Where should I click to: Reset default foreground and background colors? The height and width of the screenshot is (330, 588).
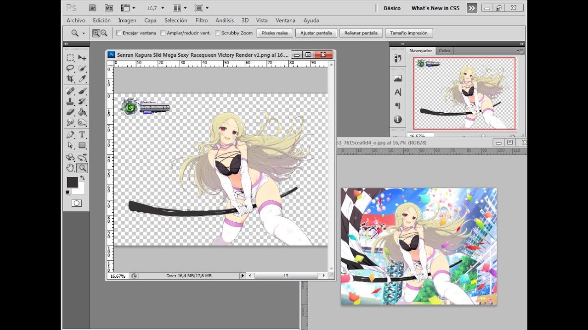[x=68, y=192]
